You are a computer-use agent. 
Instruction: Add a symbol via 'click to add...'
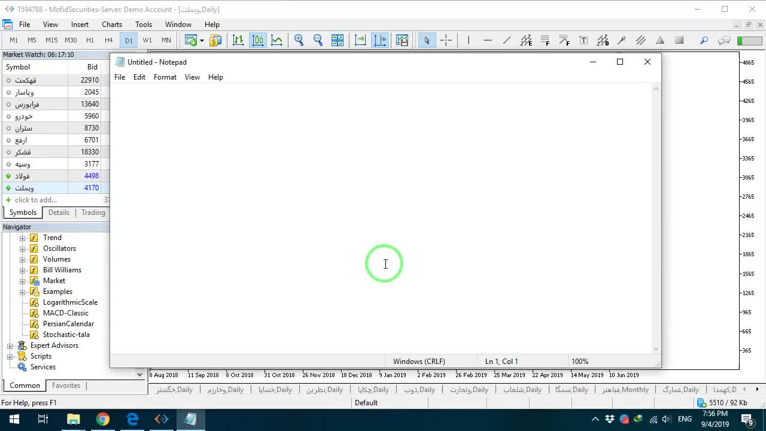pyautogui.click(x=36, y=200)
